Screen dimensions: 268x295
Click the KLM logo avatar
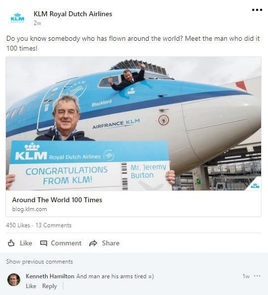[x=17, y=18]
